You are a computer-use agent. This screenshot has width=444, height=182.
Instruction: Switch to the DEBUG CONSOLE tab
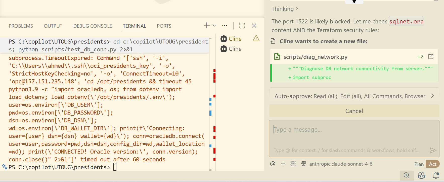93,26
